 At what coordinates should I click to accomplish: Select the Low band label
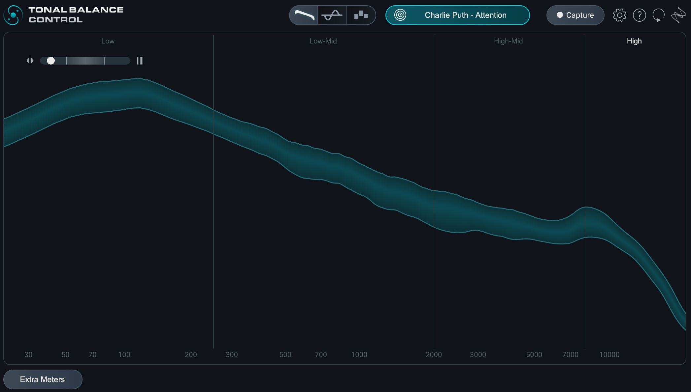click(108, 41)
